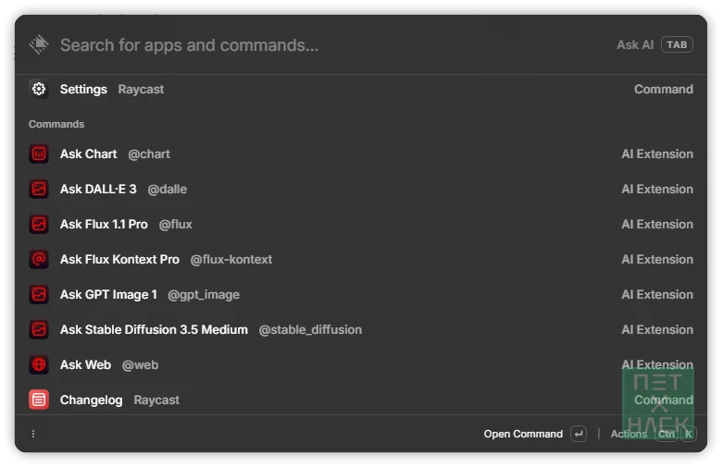
Task: Click the Ask Flux Kontext Pro at-sign icon
Action: [x=39, y=259]
